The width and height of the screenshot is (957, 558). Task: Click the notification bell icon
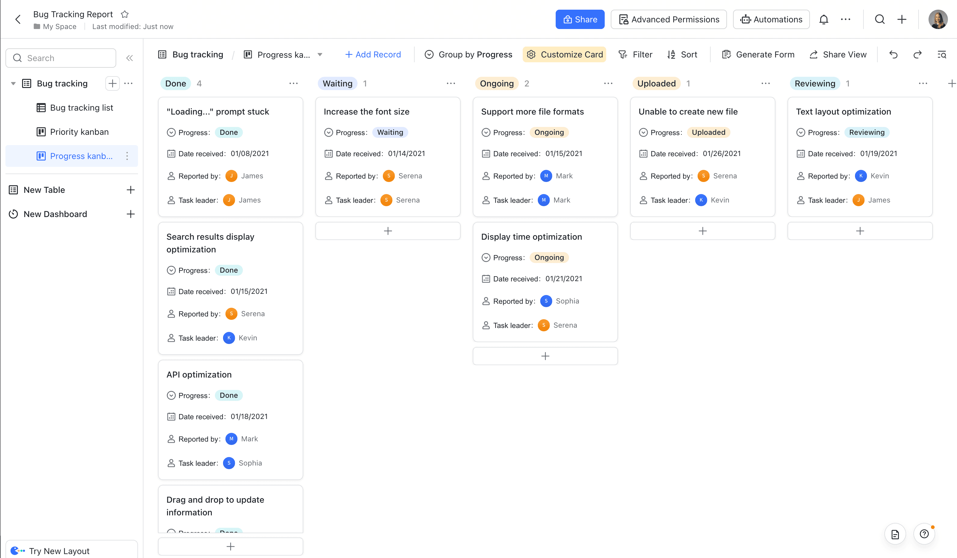(x=823, y=19)
